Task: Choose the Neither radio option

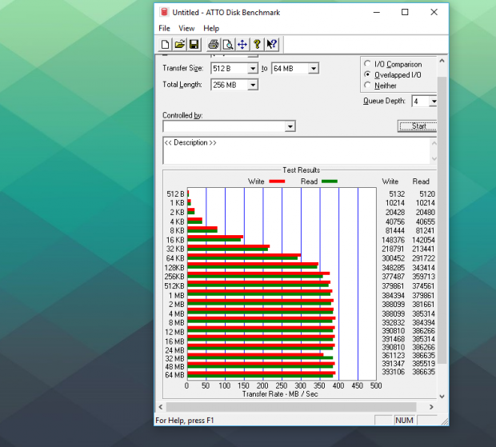Action: (368, 86)
